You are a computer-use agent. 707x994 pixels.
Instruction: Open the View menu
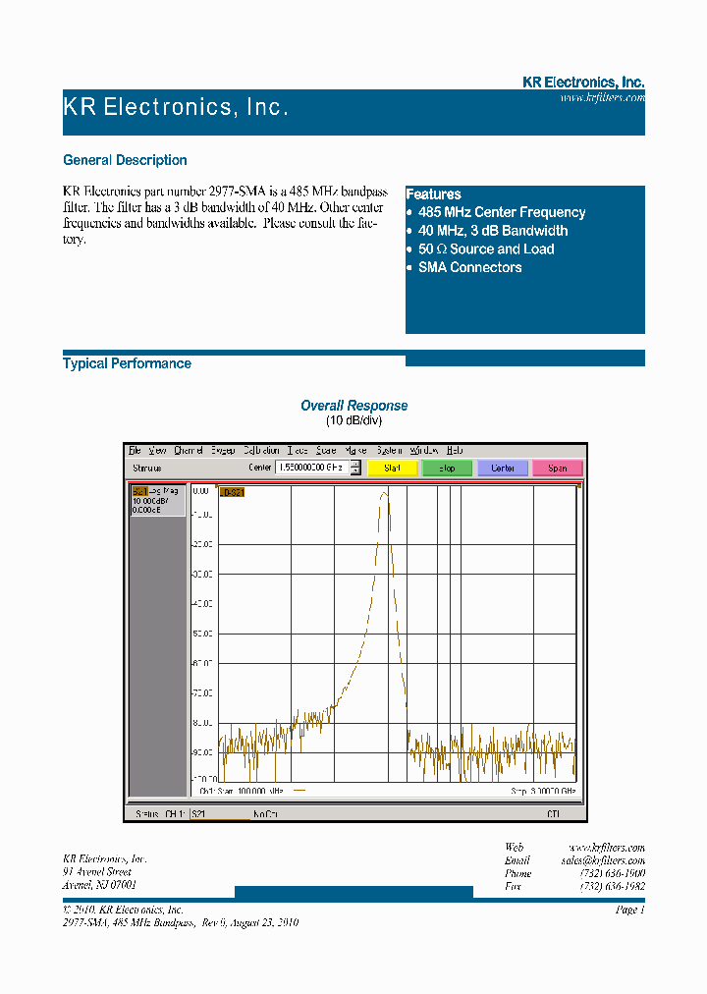click(157, 450)
